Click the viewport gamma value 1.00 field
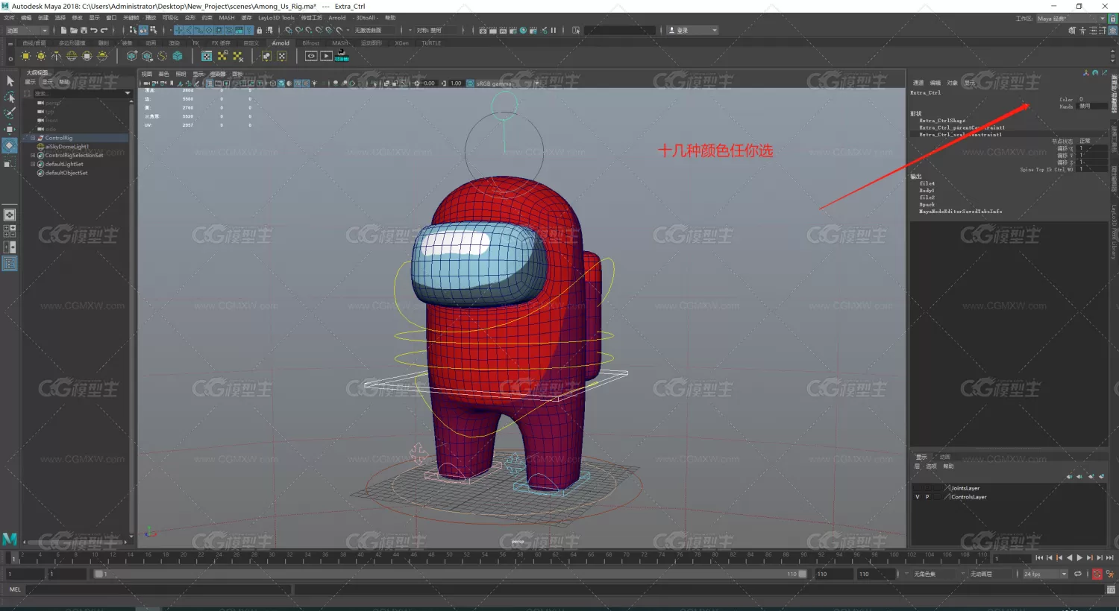The image size is (1119, 611). (x=456, y=83)
